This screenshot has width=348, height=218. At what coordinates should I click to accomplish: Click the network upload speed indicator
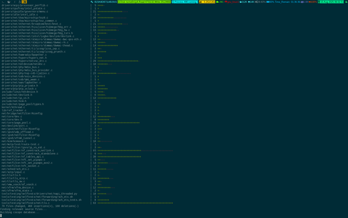click(251, 2)
